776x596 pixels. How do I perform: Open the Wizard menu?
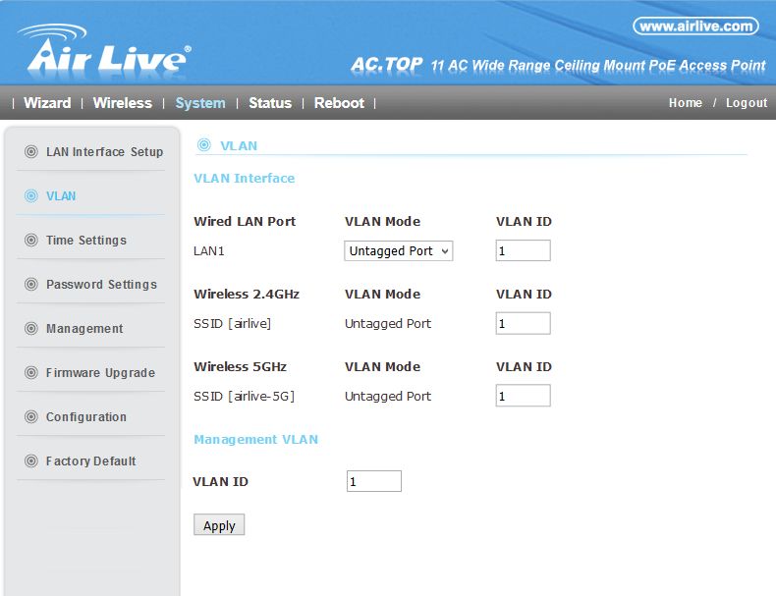click(47, 103)
